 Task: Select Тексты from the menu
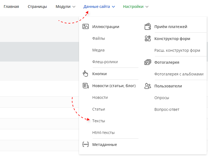click(x=99, y=121)
